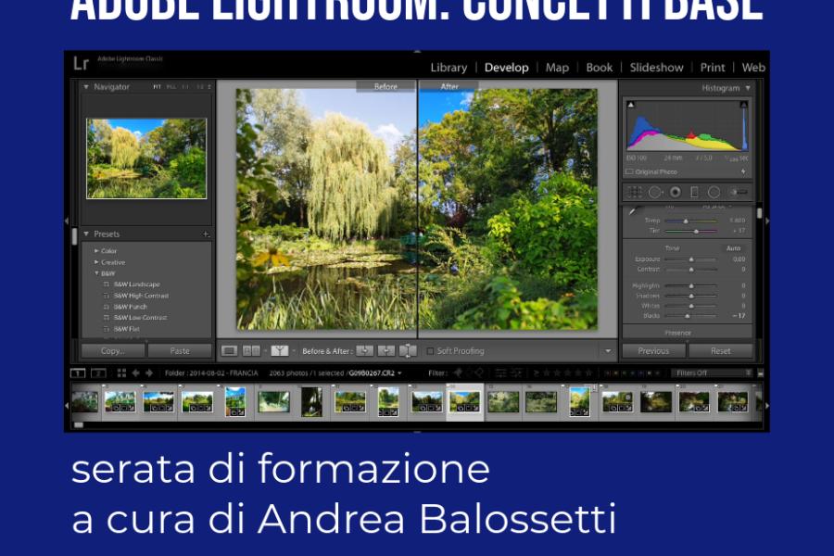The height and width of the screenshot is (556, 834).
Task: Switch to the Library module
Action: tap(449, 68)
